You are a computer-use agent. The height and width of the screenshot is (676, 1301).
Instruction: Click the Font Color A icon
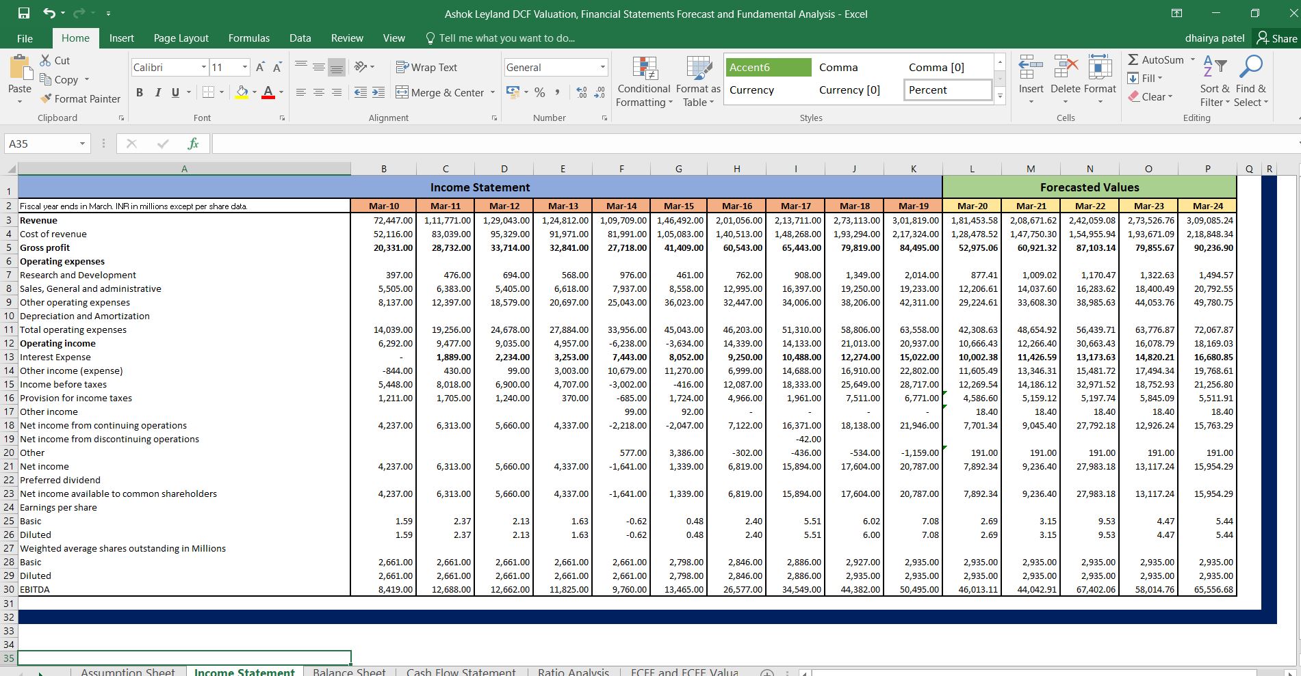point(268,92)
